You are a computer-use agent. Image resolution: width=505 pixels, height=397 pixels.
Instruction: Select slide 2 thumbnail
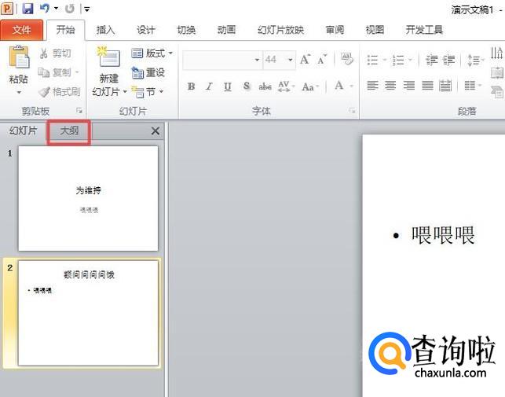(x=88, y=313)
